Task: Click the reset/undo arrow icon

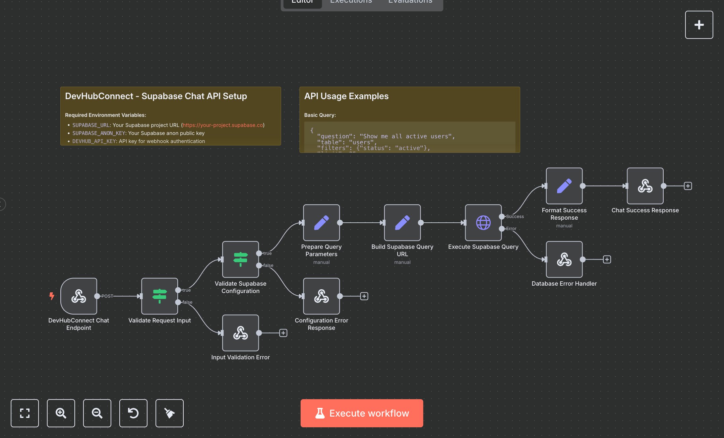Action: click(133, 413)
